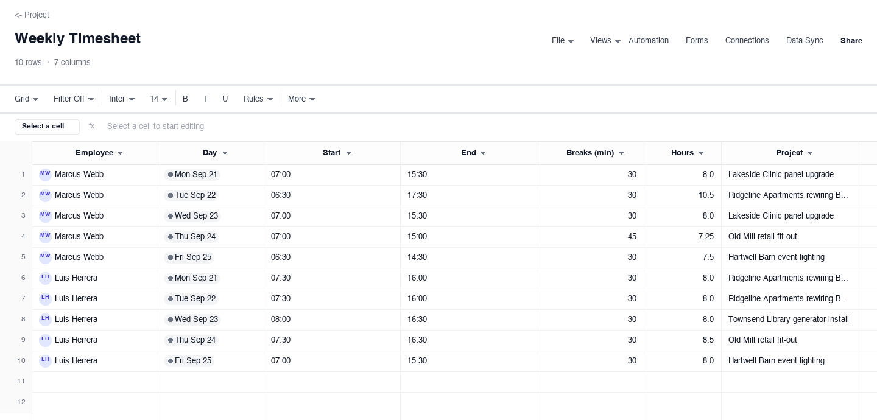Screen dimensions: 877x420
Task: Open Project column header dropdown arrow
Action: 810,153
